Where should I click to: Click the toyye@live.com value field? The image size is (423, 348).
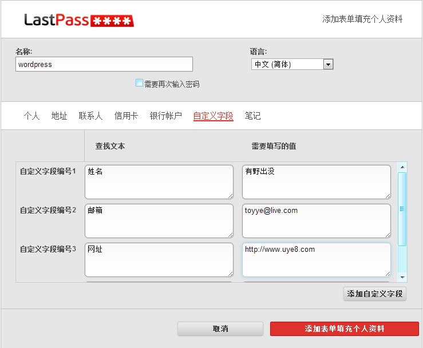[x=317, y=221]
